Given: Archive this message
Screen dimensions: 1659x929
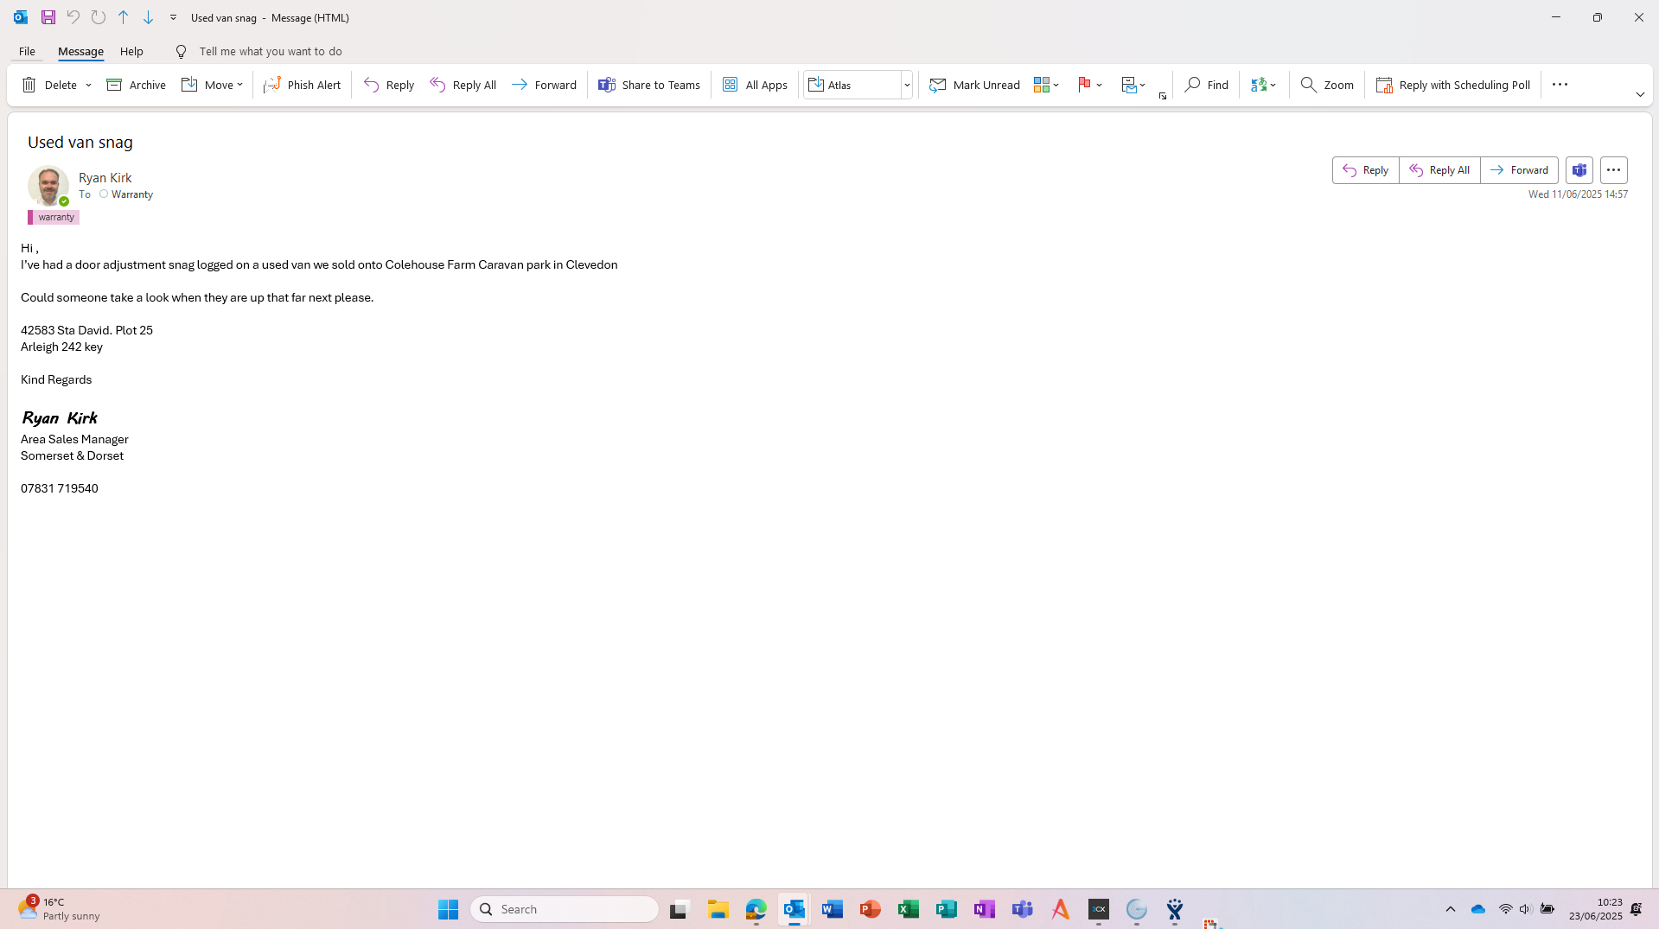Looking at the screenshot, I should click(x=136, y=85).
